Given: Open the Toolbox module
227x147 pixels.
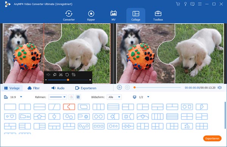Looking at the screenshot, I should tap(158, 16).
